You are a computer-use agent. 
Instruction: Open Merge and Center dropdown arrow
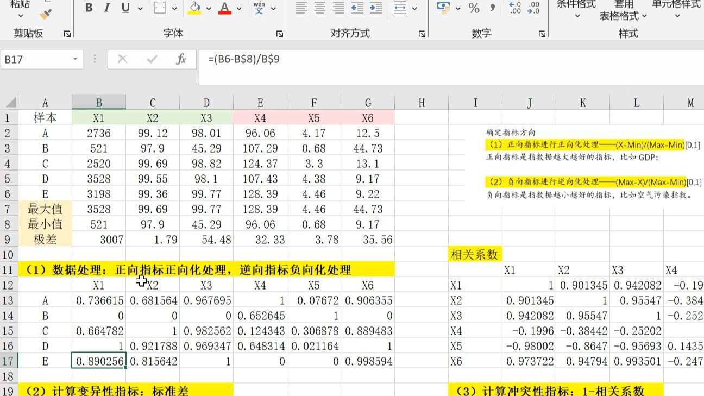414,9
